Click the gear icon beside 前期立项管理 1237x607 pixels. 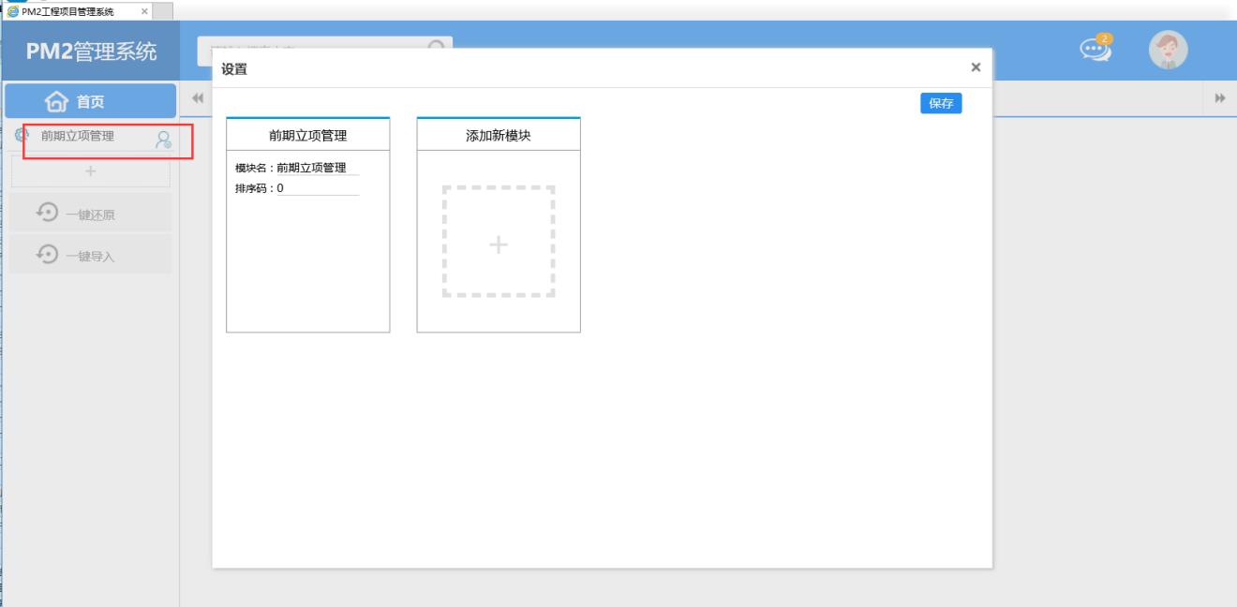22,136
